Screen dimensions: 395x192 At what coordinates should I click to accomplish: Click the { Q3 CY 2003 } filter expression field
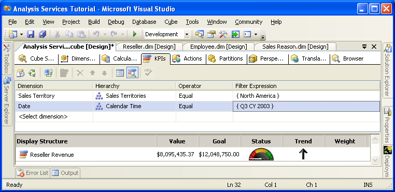pos(306,106)
